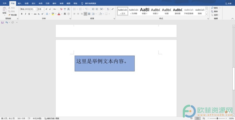Open the File menu
Image resolution: width=235 pixels, height=120 pixels.
[5, 3]
